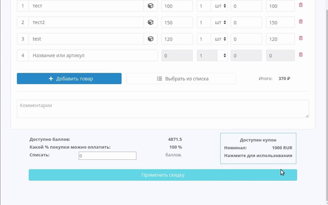Click the total field showing 150 in row 2

280,23
